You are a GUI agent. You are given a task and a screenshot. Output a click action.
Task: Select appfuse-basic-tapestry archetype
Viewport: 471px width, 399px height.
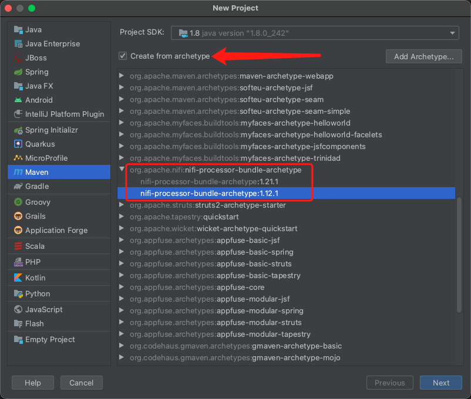tap(286, 275)
